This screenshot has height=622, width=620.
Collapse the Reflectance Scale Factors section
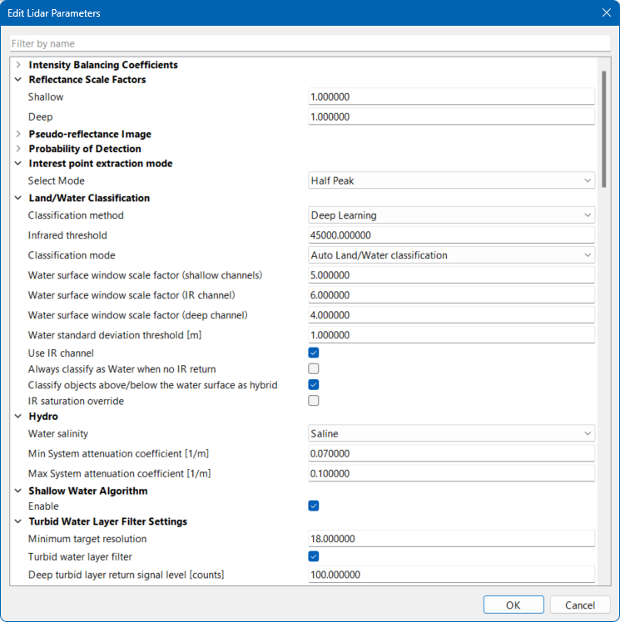[x=18, y=80]
